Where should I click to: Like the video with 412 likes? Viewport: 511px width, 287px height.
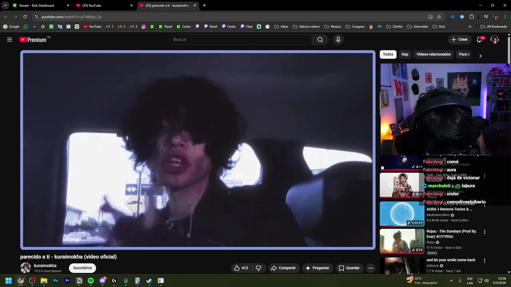point(241,268)
